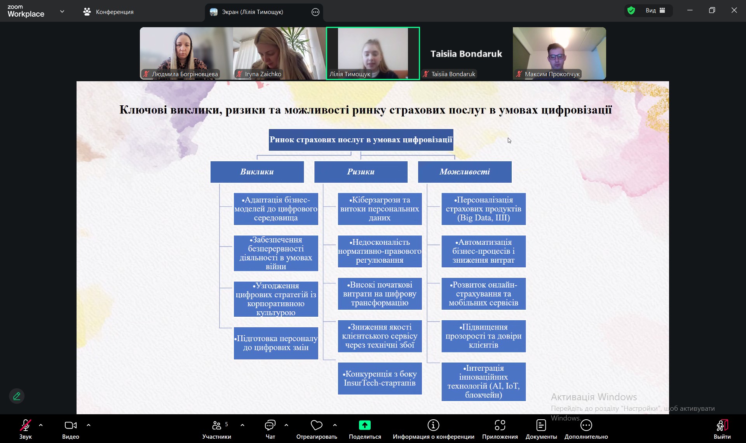Expand video options arrow next to Видео
This screenshot has width=746, height=443.
click(89, 425)
